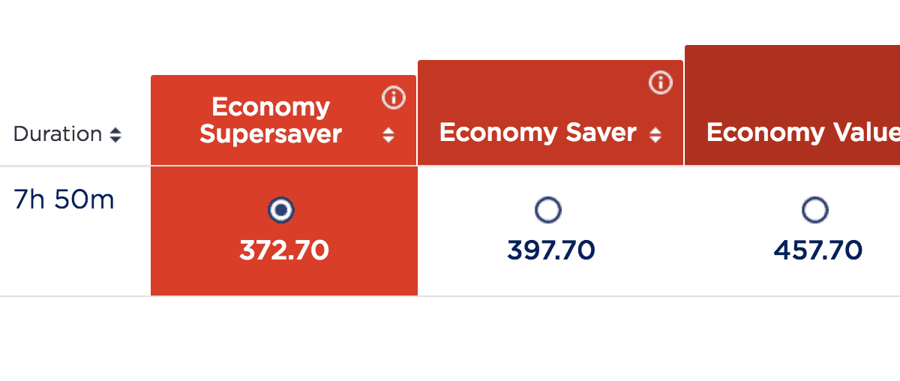
Task: Select the 397.70 Economy Saver radio button
Action: point(548,211)
